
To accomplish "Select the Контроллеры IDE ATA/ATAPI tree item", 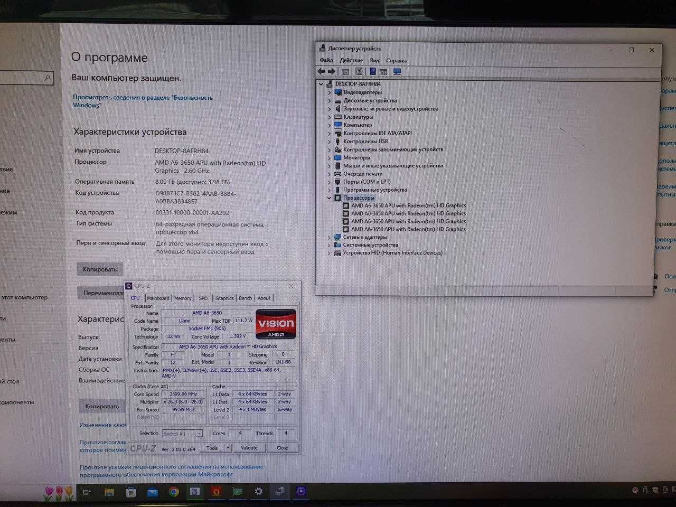I will (x=378, y=133).
